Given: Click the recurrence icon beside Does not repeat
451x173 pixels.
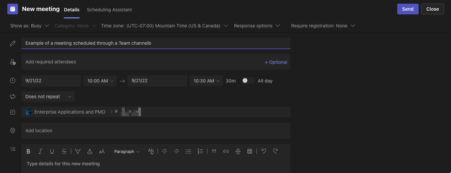Looking at the screenshot, I should click(x=13, y=97).
